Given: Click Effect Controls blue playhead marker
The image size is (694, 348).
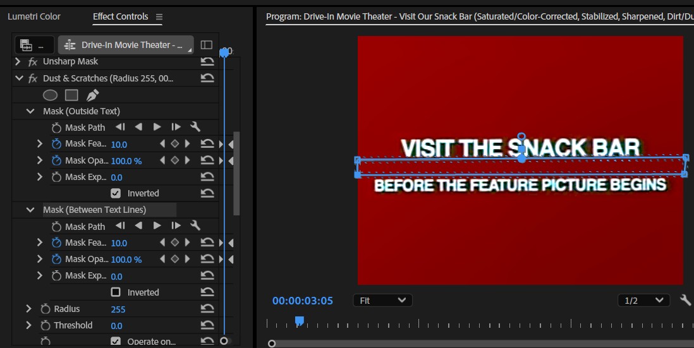Looking at the screenshot, I should point(224,52).
